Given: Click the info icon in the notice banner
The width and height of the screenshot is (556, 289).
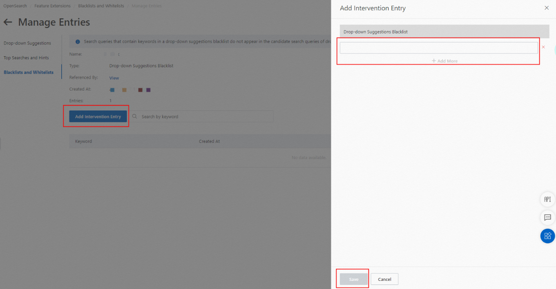Looking at the screenshot, I should pos(78,42).
